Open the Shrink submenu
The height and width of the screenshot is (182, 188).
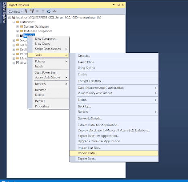click(x=114, y=99)
